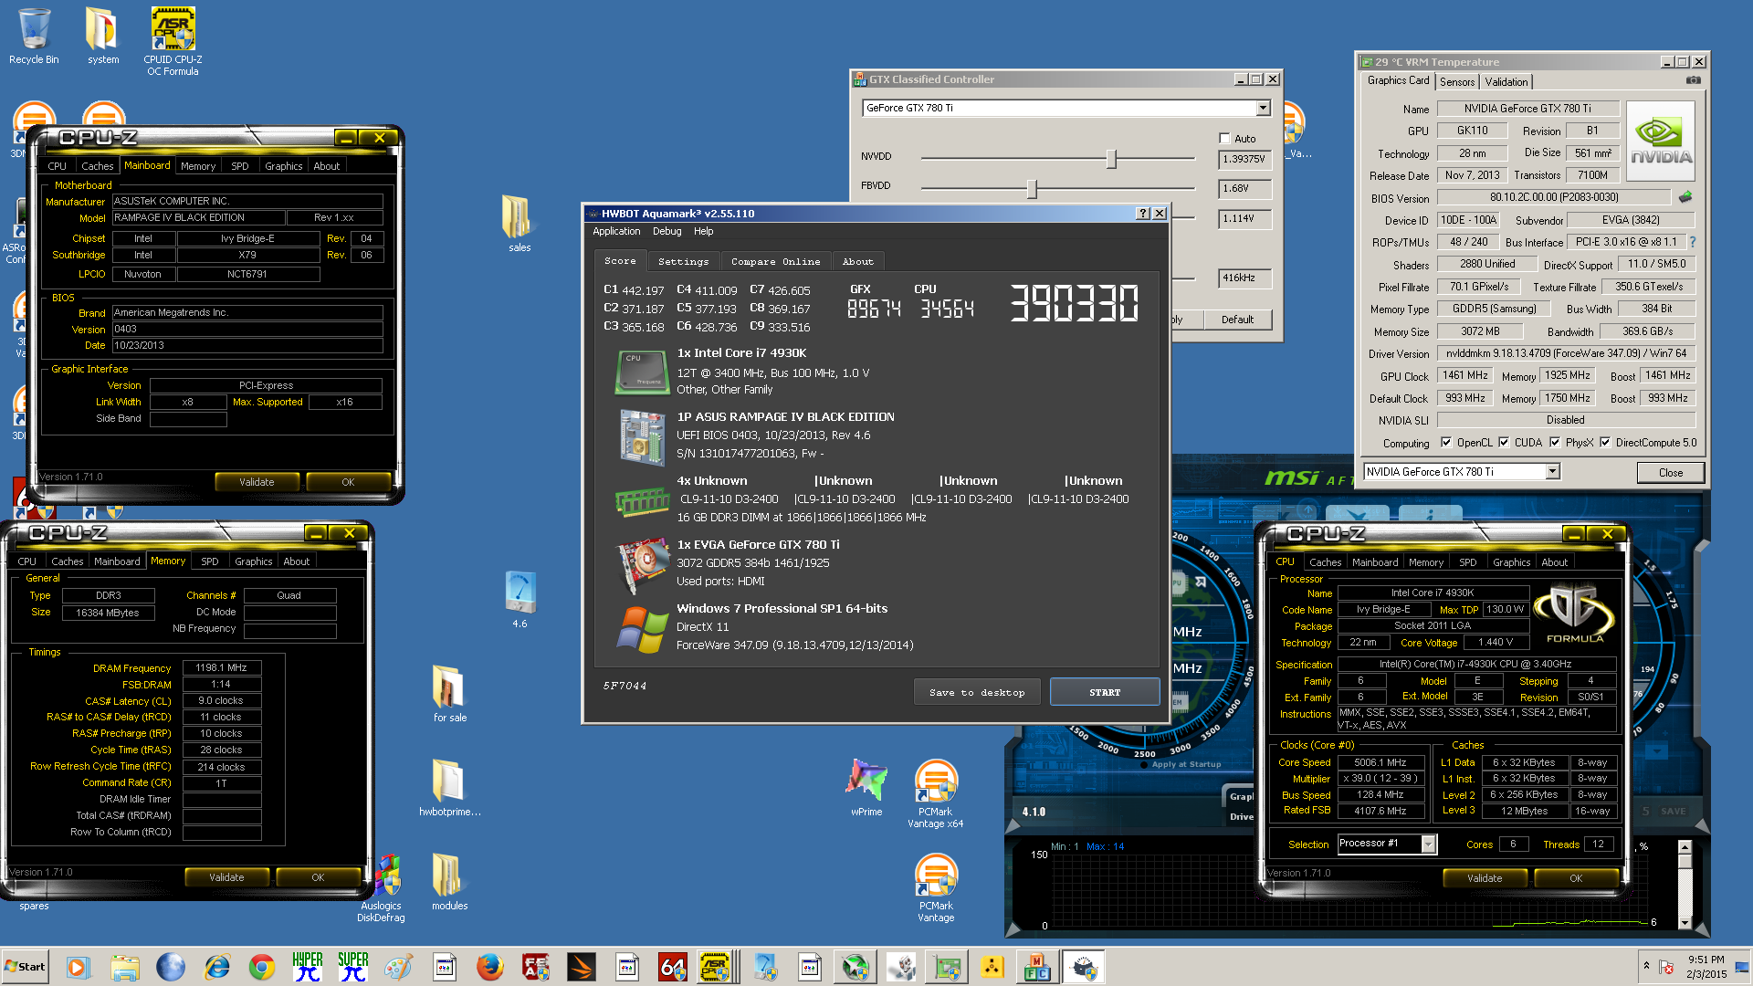Toggle OpenCL checkbox in GPU-Z
The height and width of the screenshot is (986, 1753).
click(x=1446, y=443)
